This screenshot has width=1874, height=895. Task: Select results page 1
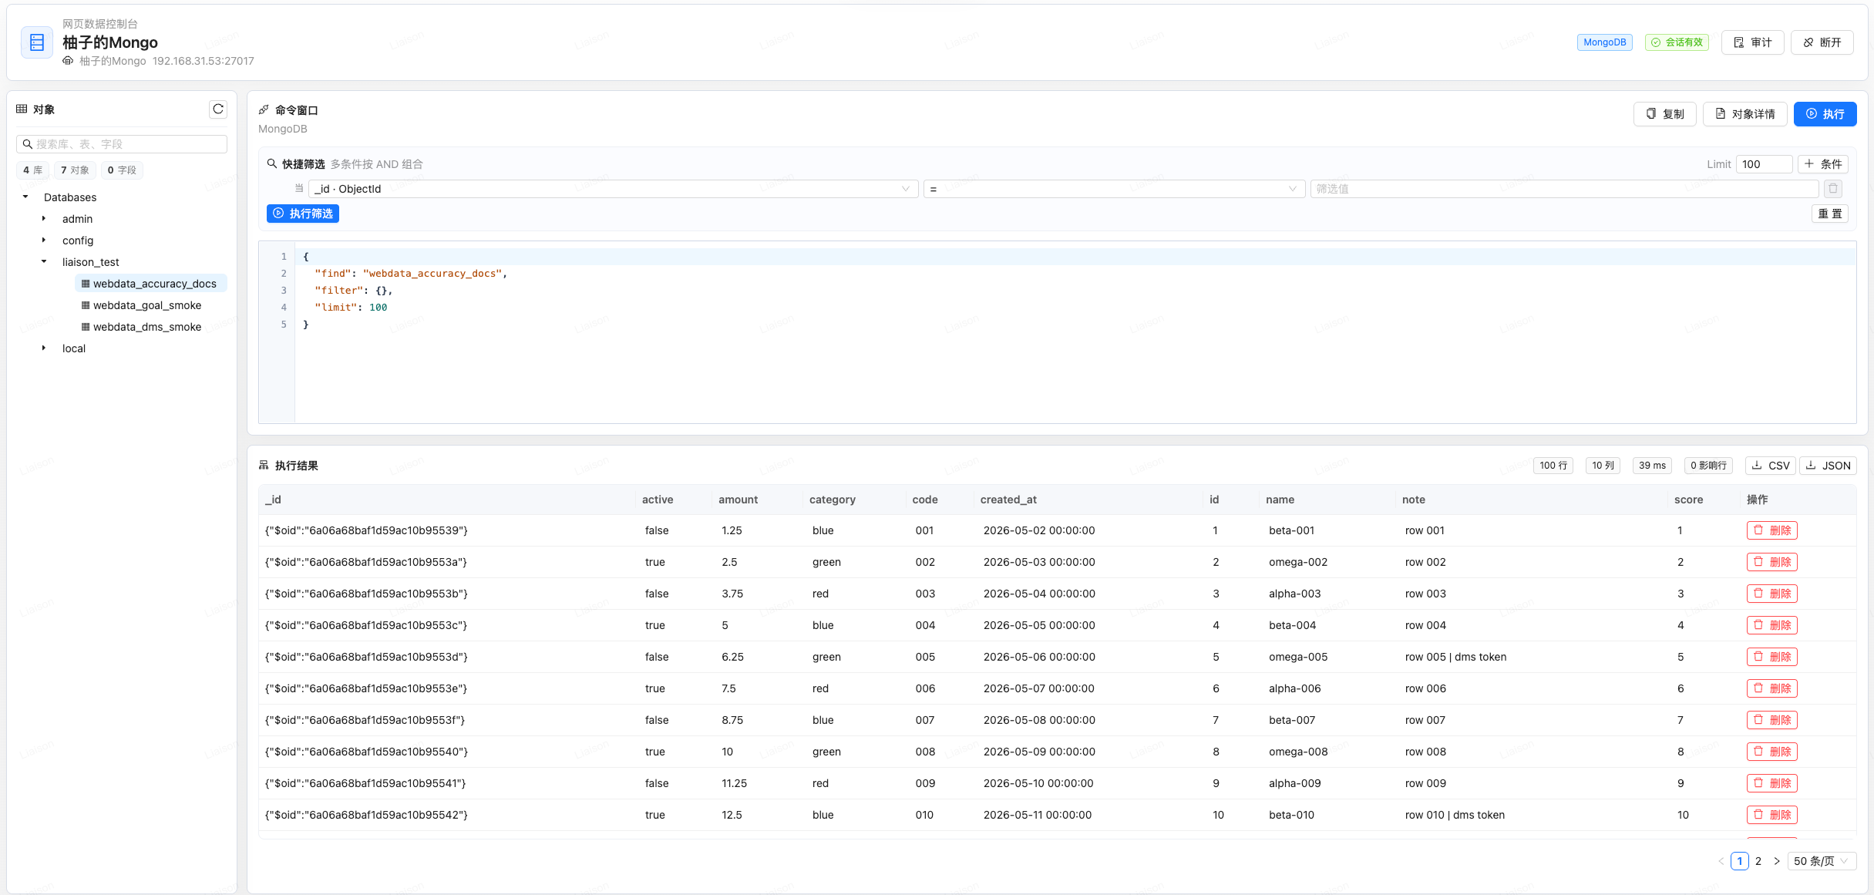[1740, 861]
